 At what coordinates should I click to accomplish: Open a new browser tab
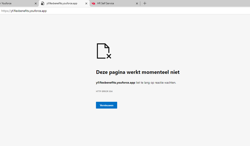[145, 3]
